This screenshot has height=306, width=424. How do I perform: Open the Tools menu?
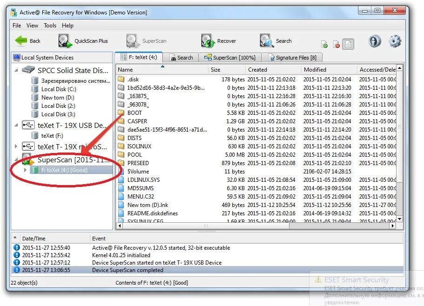(x=50, y=26)
